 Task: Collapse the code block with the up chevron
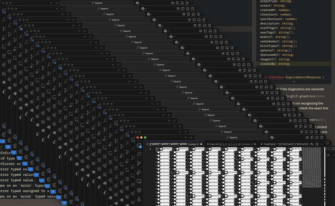(293, 82)
